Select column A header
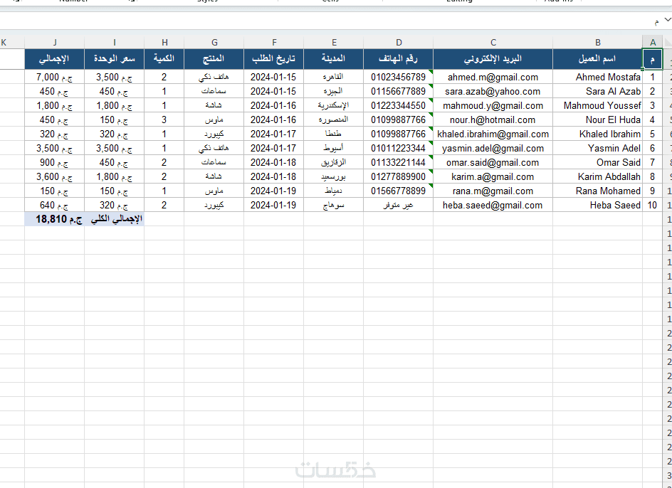Image resolution: width=672 pixels, height=488 pixels. (x=653, y=42)
